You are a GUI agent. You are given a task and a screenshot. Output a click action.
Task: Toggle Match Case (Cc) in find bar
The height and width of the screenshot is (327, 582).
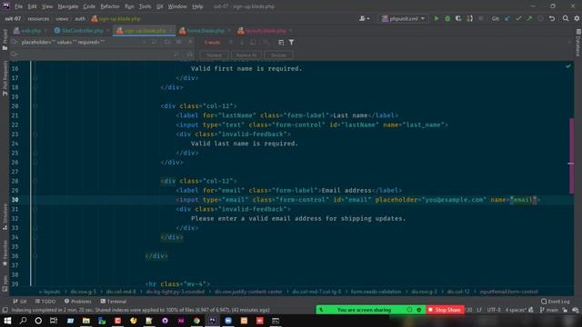(x=167, y=42)
